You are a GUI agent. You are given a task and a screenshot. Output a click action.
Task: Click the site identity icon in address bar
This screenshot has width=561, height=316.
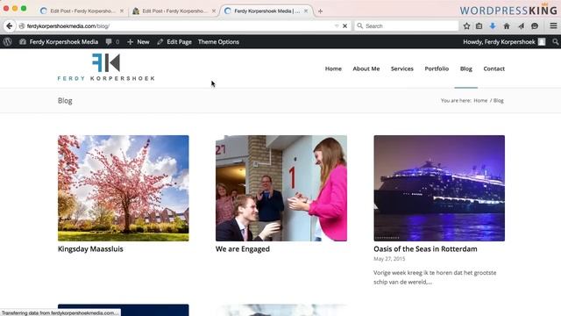(x=22, y=25)
